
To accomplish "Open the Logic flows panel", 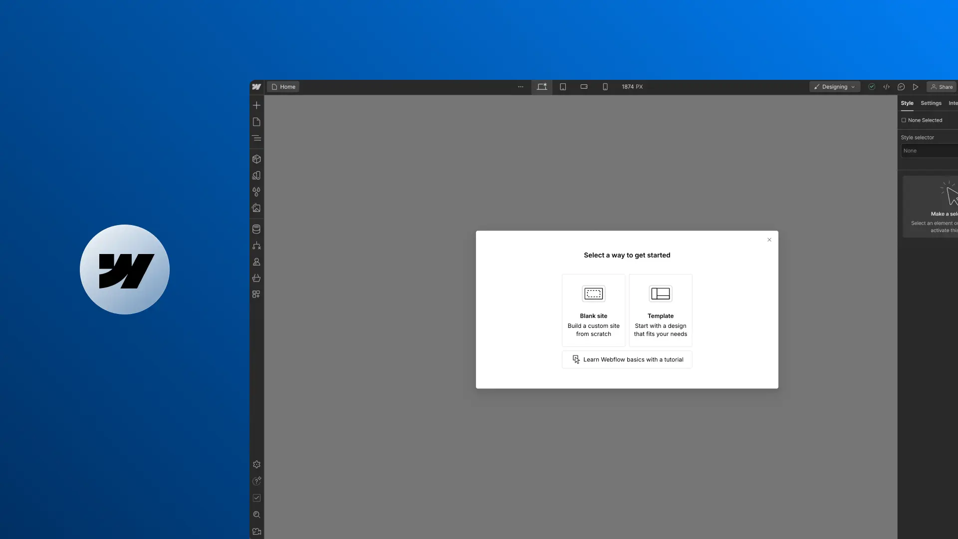I will click(x=256, y=246).
